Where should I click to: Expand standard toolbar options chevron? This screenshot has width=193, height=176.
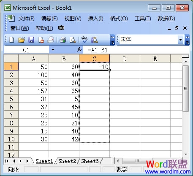click(x=112, y=40)
